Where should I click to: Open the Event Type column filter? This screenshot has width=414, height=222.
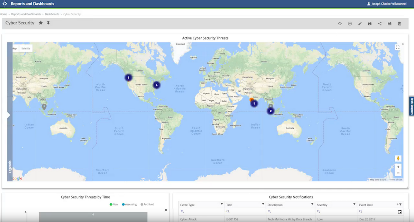pyautogui.click(x=222, y=204)
